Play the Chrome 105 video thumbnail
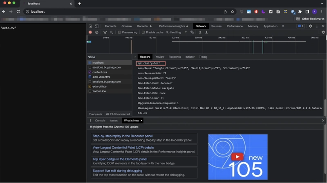Screen dimensions: 327x183 [237, 157]
